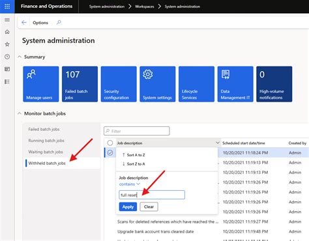Select the Failed batch jobs tab
Screen dimensions: 309x241
click(x=44, y=129)
